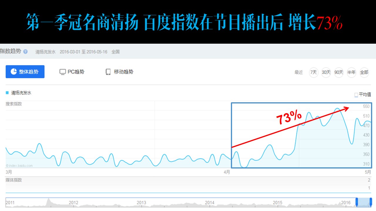Choose the 半年 half-year range

[x=351, y=72]
